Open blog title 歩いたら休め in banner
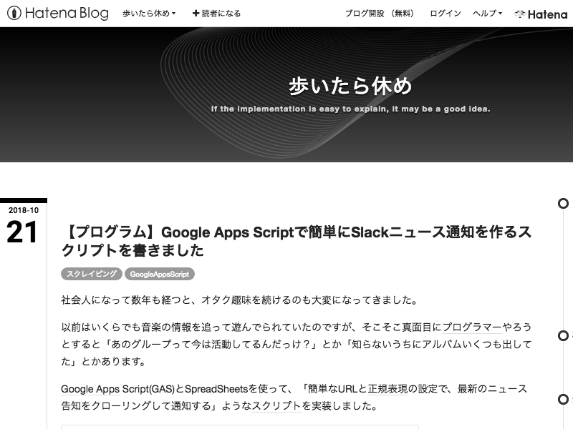573x429 pixels. coord(350,86)
